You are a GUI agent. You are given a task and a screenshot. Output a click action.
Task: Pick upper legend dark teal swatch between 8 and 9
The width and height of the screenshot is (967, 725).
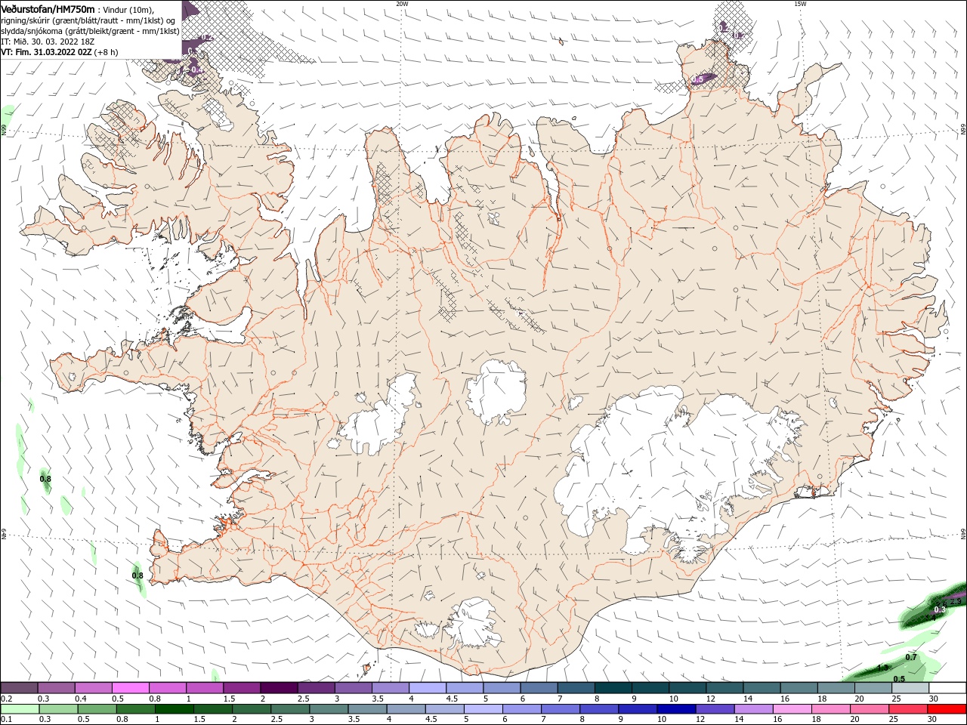(613, 688)
